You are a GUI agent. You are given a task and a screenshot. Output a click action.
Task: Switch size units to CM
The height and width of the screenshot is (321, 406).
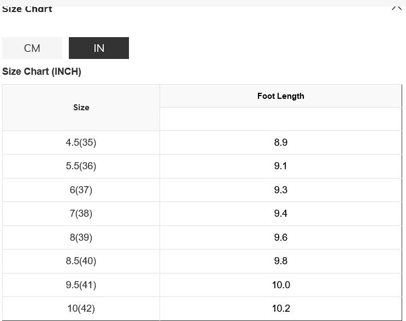coord(32,48)
